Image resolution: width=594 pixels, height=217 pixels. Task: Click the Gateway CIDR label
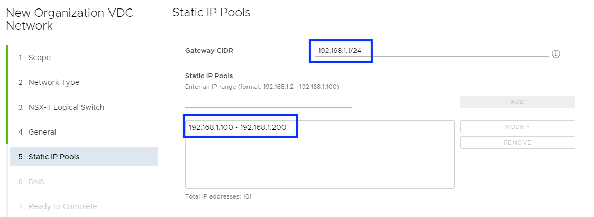tap(209, 51)
